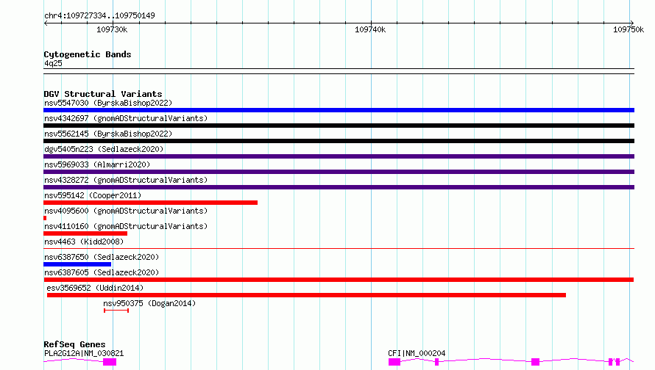Image resolution: width=655 pixels, height=370 pixels.
Task: Click the chr4:109727334..109750149 coordinates label
Action: click(x=99, y=15)
